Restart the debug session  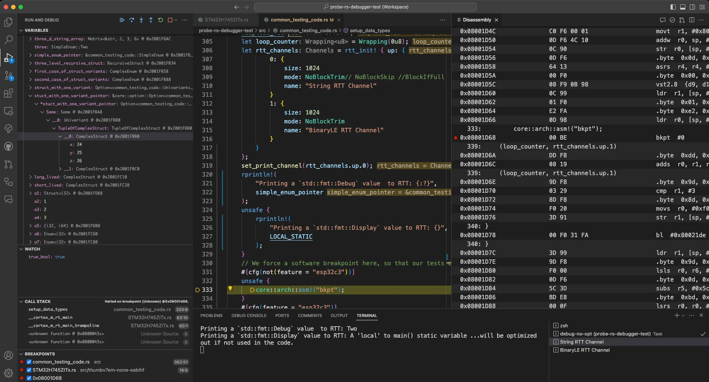pyautogui.click(x=161, y=20)
